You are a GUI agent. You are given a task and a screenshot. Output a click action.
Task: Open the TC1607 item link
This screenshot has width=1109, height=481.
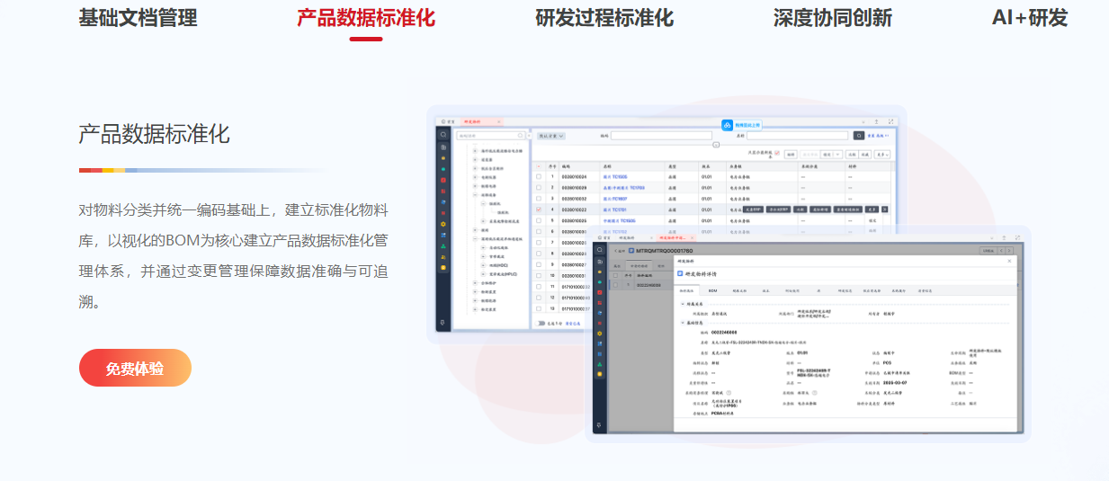[x=615, y=199]
